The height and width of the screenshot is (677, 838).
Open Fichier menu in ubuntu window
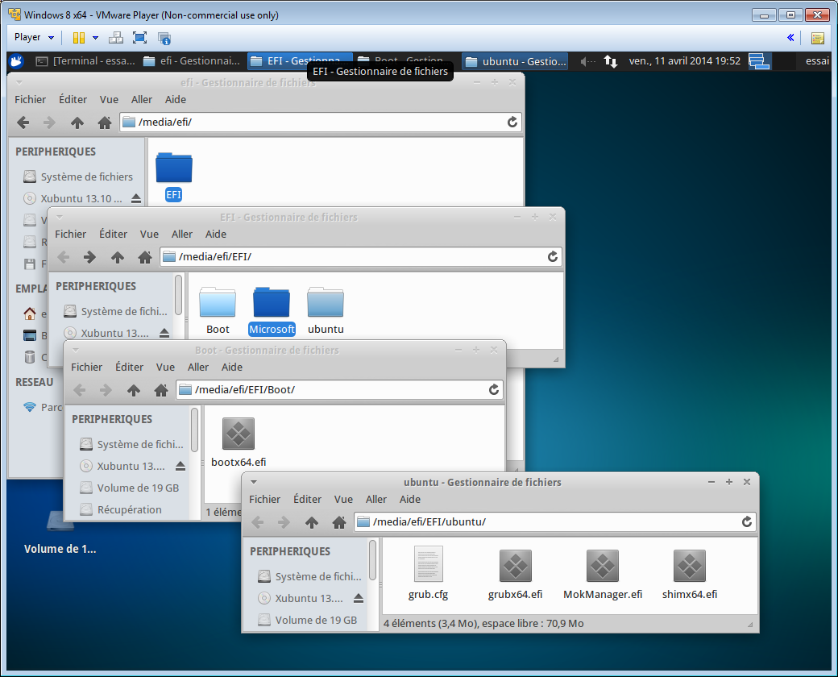point(264,500)
